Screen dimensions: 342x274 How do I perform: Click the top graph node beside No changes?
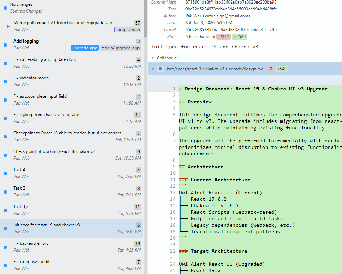[5, 8]
